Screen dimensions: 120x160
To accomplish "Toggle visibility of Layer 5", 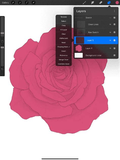I will tap(114, 40).
